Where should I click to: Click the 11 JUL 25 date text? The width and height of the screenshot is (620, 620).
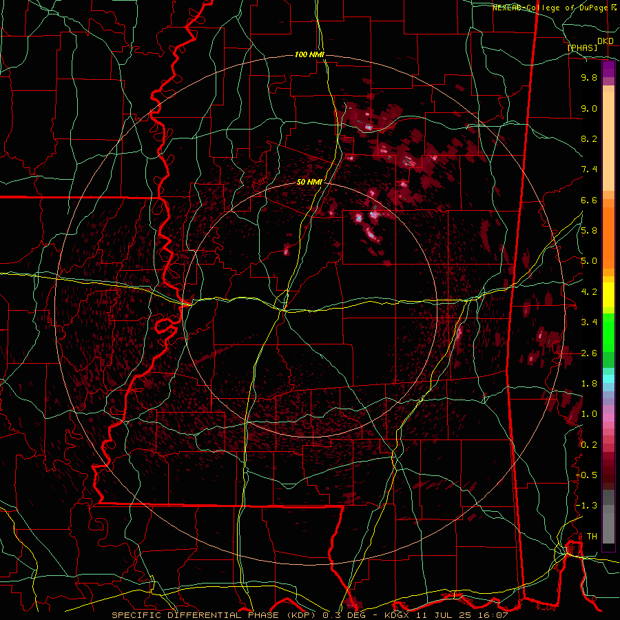[444, 615]
